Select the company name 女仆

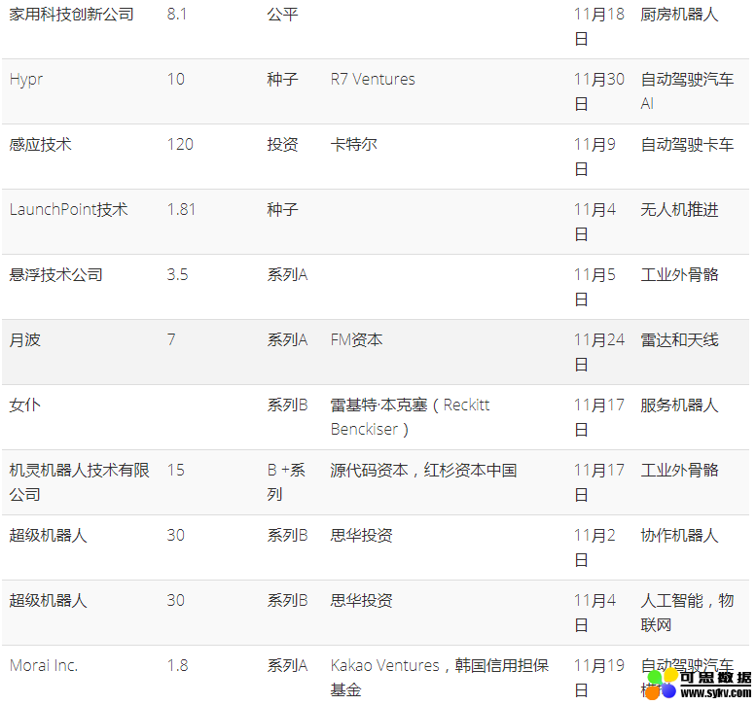[x=25, y=405]
